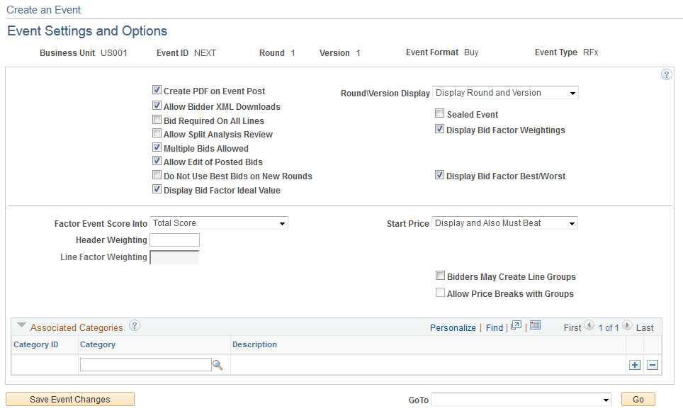Viewport: 683px width, 411px height.
Task: Click Create an Event breadcrumb
Action: [x=43, y=10]
